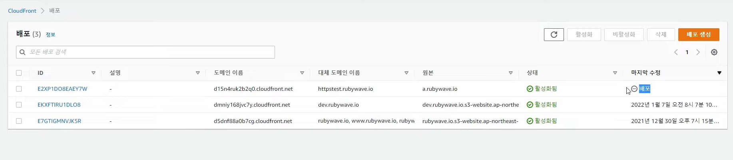Click the enabled status icon for E7GTIGMNVJK5R

coord(530,121)
